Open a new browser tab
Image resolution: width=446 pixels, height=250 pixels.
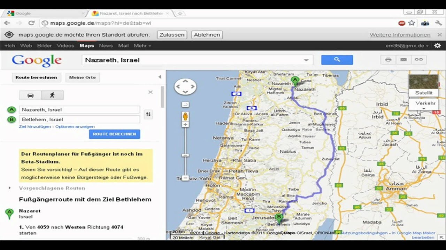point(180,14)
